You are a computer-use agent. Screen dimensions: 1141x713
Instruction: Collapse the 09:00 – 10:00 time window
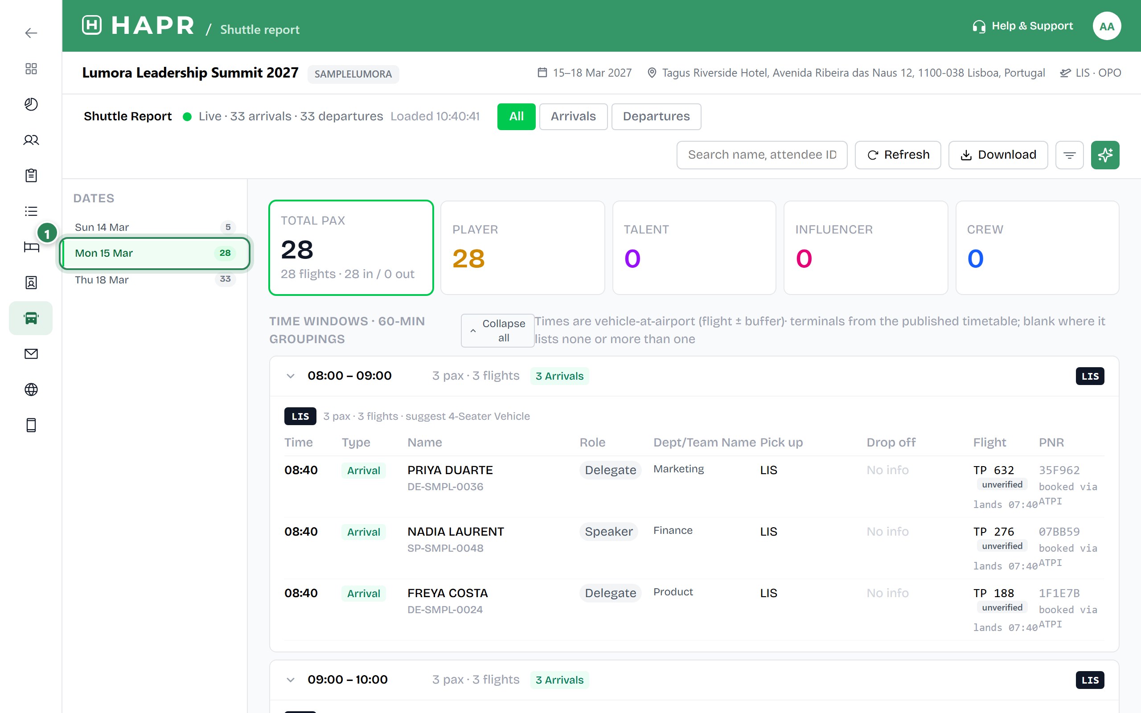pyautogui.click(x=291, y=680)
